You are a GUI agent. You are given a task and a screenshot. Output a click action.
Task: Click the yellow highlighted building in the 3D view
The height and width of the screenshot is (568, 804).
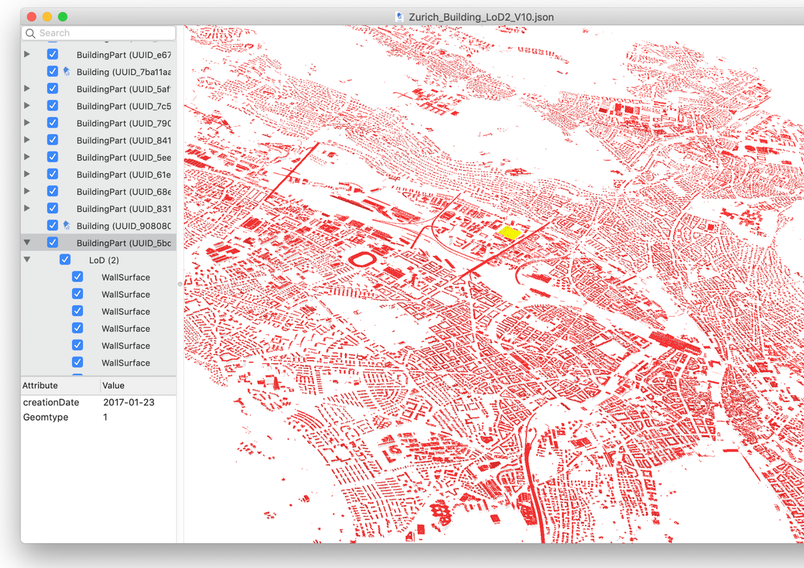pos(510,232)
